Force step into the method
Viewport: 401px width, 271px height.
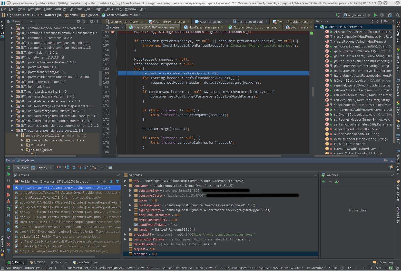(x=80, y=168)
